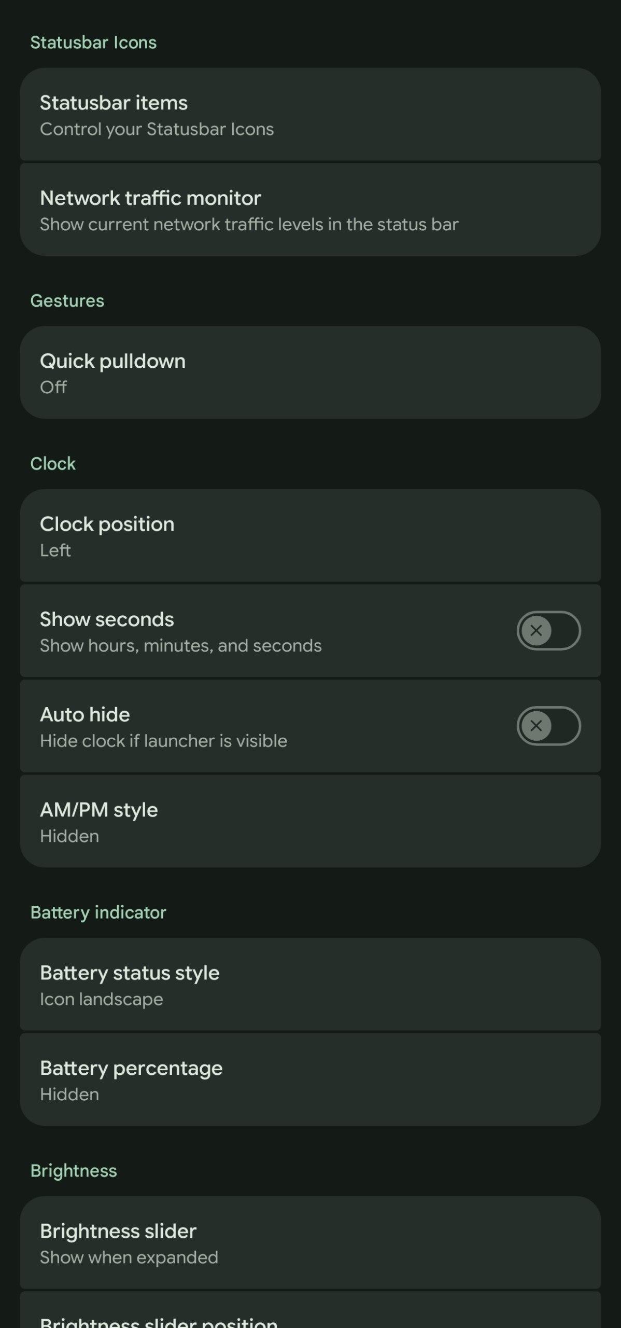Change Clock position from Left
Viewport: 621px width, 1328px height.
click(x=310, y=536)
